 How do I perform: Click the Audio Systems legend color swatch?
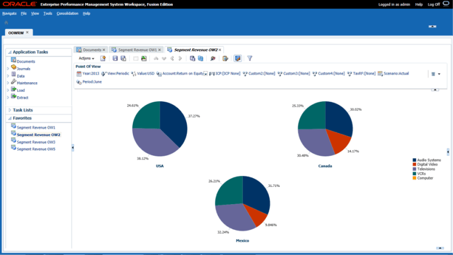(x=415, y=160)
